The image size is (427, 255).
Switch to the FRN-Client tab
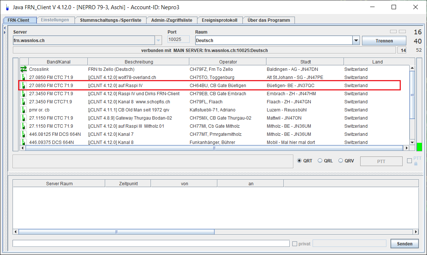click(x=20, y=20)
